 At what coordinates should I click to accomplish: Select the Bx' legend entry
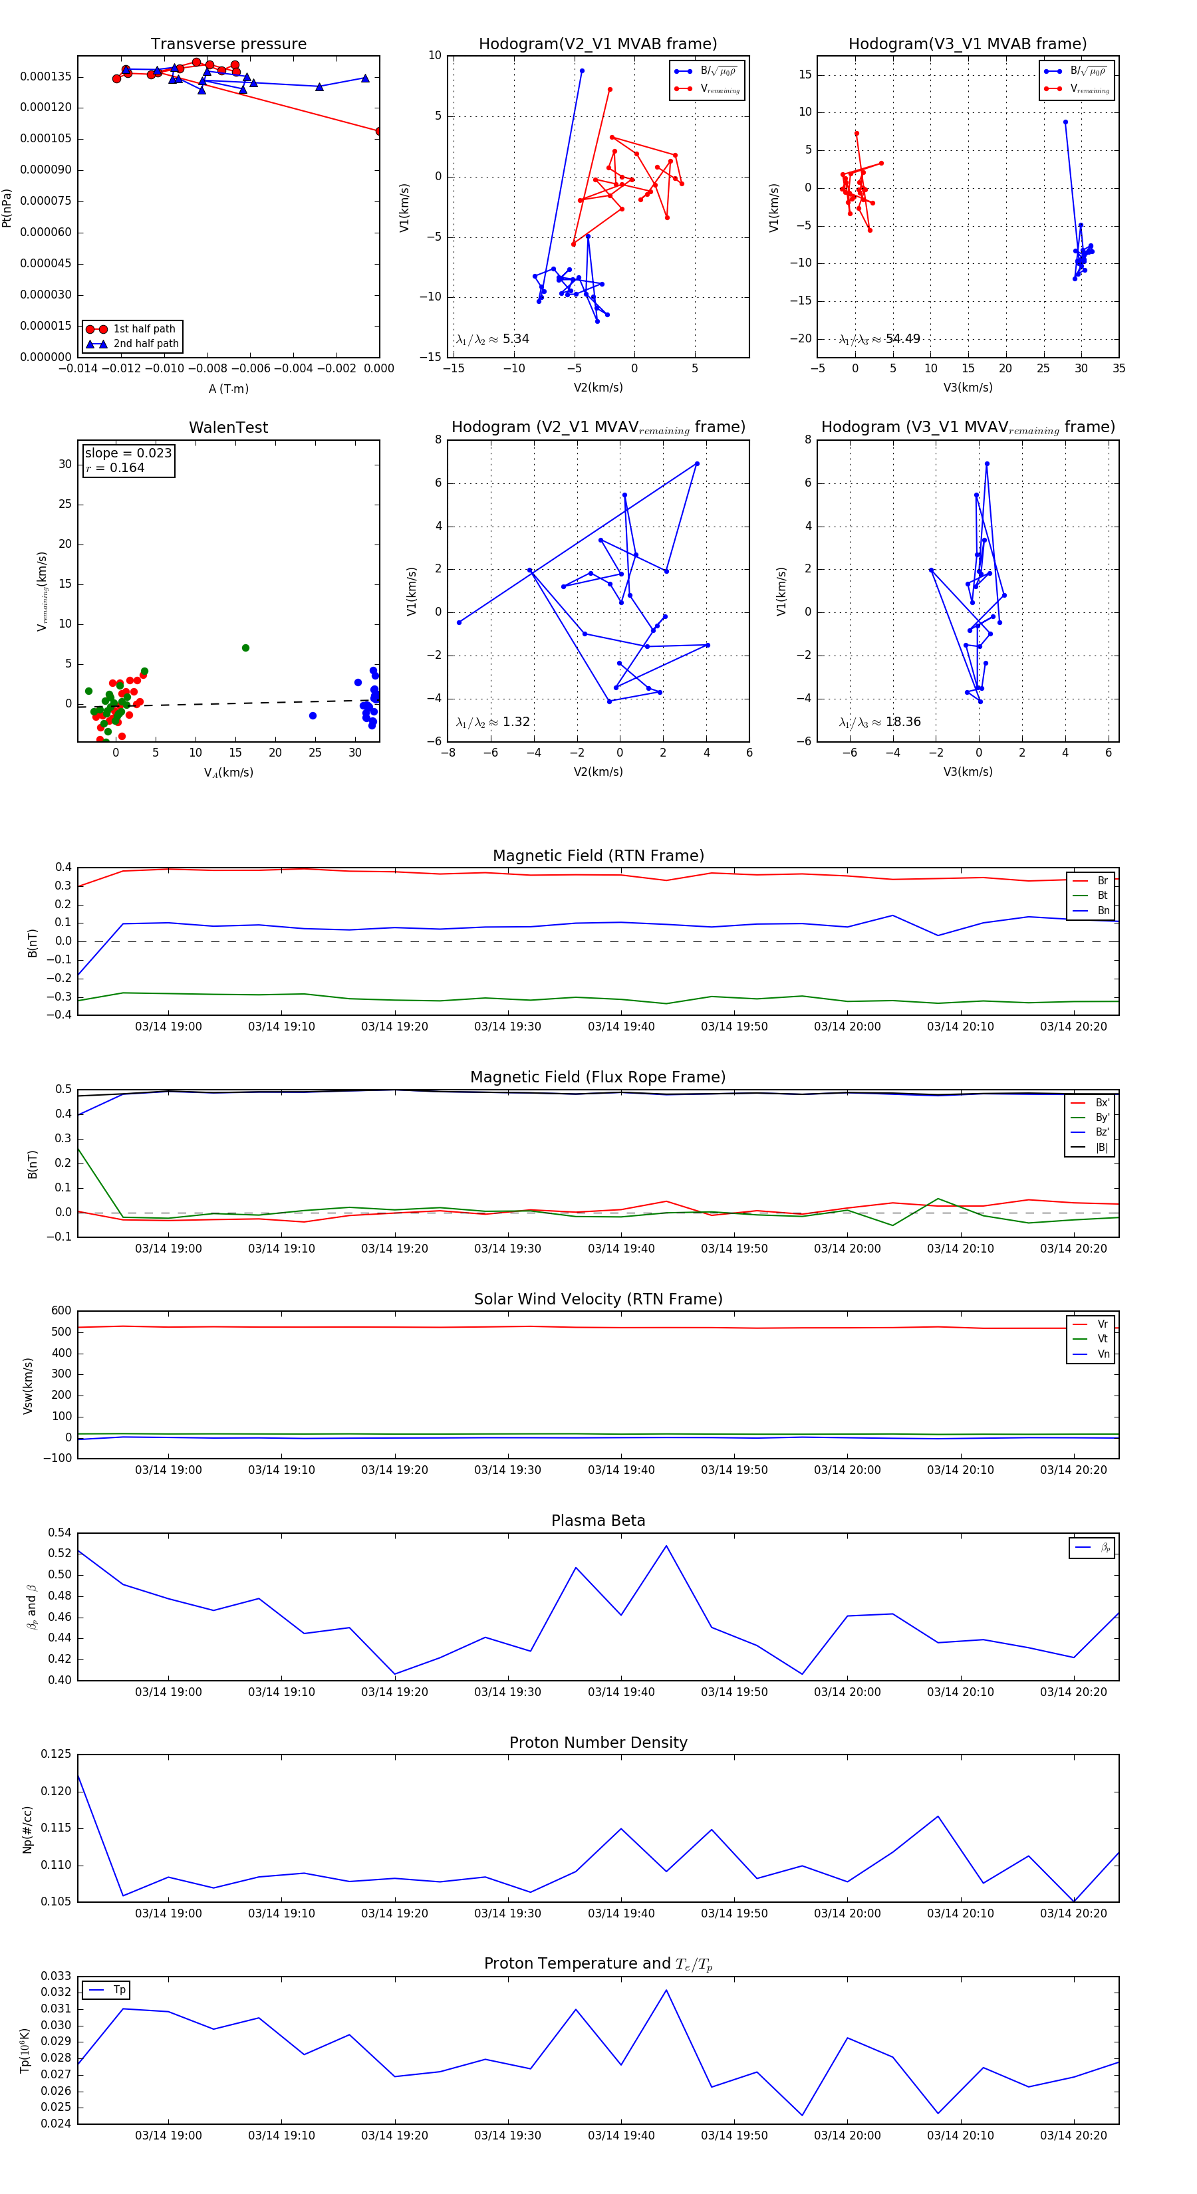pos(1091,1103)
